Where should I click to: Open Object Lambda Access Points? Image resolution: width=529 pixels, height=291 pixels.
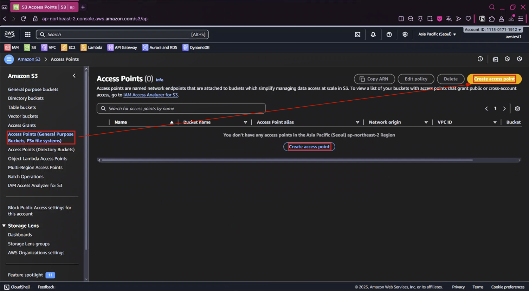(x=38, y=159)
